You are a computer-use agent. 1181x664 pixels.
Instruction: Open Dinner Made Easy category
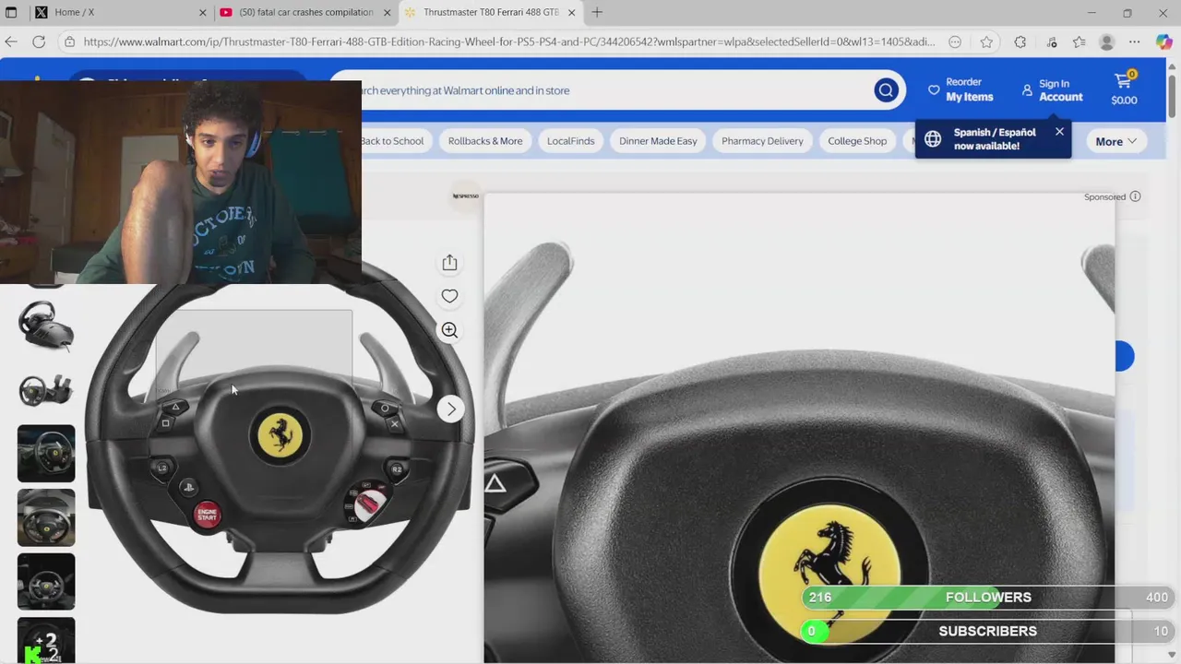point(658,141)
